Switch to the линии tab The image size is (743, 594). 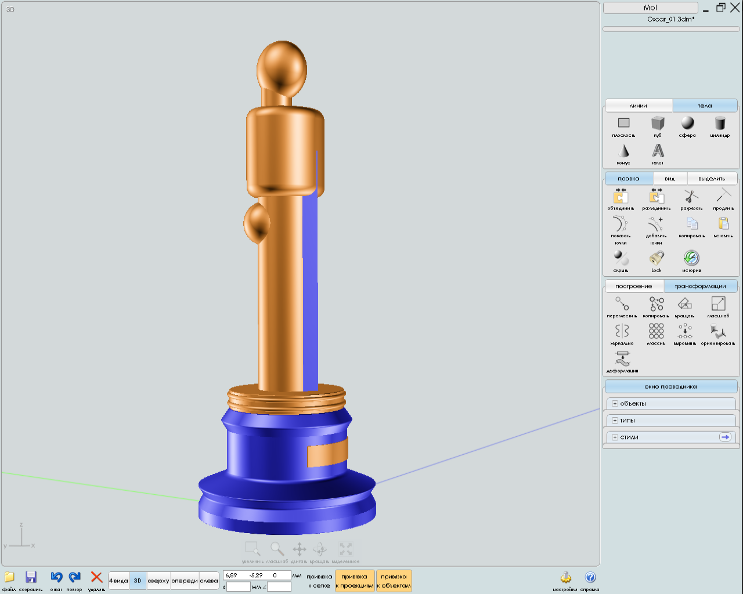coord(639,106)
